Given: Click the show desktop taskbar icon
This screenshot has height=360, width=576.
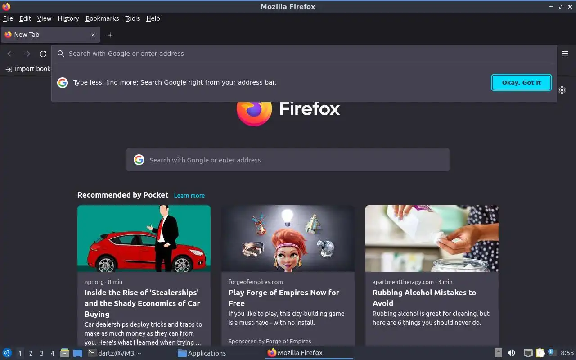Looking at the screenshot, I should pyautogui.click(x=78, y=353).
